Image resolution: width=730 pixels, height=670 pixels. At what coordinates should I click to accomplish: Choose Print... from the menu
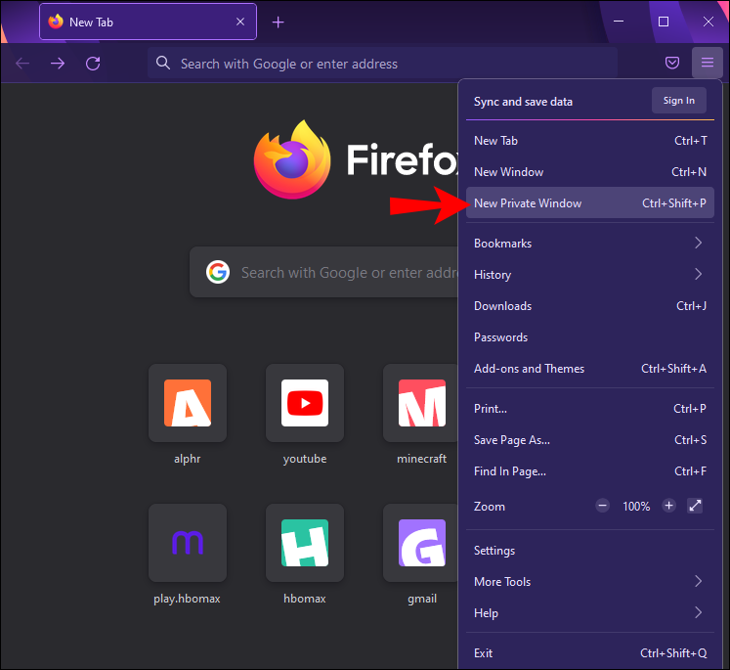point(590,409)
